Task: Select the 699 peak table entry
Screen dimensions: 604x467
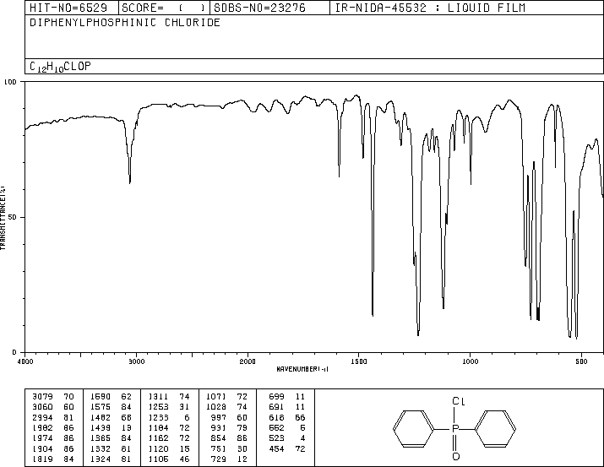Action: click(287, 397)
